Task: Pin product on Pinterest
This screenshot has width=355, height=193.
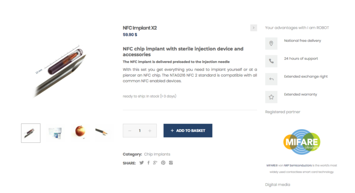Action: tap(163, 163)
